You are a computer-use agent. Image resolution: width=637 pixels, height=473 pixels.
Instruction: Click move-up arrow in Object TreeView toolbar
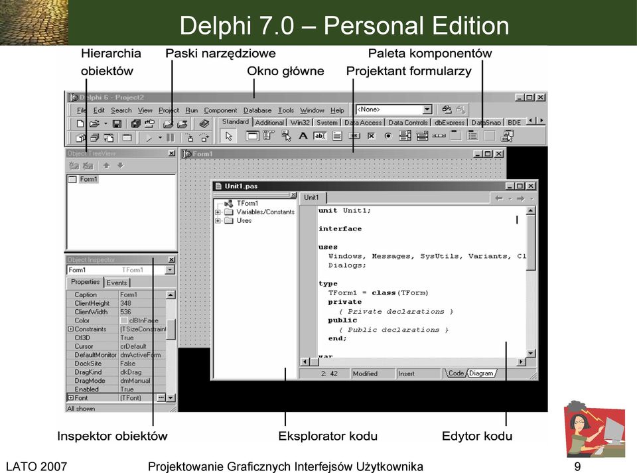(x=106, y=165)
